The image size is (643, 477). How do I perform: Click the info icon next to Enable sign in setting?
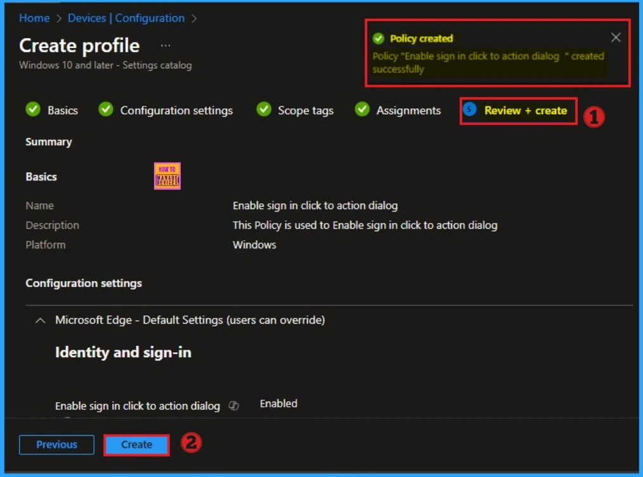[234, 405]
